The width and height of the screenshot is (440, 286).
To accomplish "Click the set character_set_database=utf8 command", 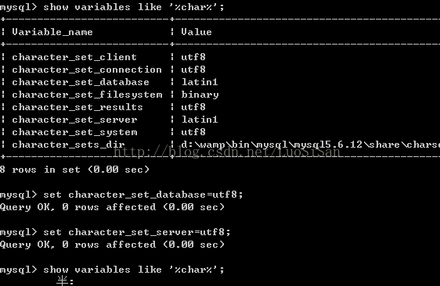I will pyautogui.click(x=143, y=195).
